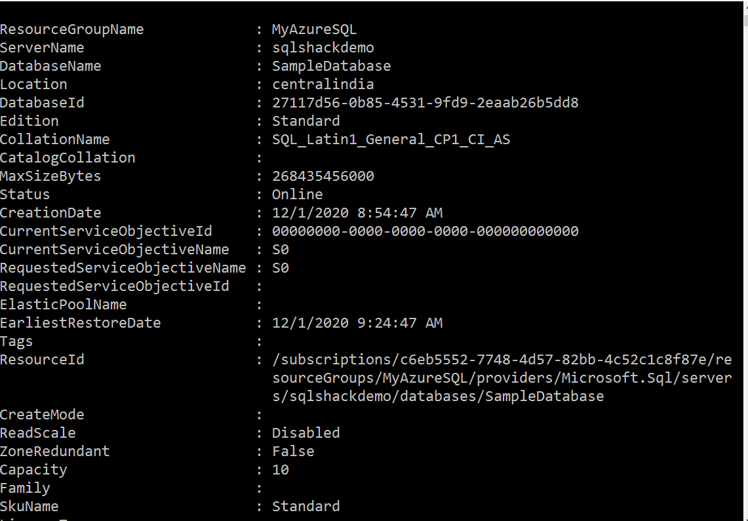Click the ServerName value sqlshackdemo
The height and width of the screenshot is (521, 748).
(323, 48)
